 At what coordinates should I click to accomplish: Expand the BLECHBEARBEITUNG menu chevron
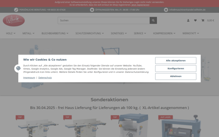point(68,33)
